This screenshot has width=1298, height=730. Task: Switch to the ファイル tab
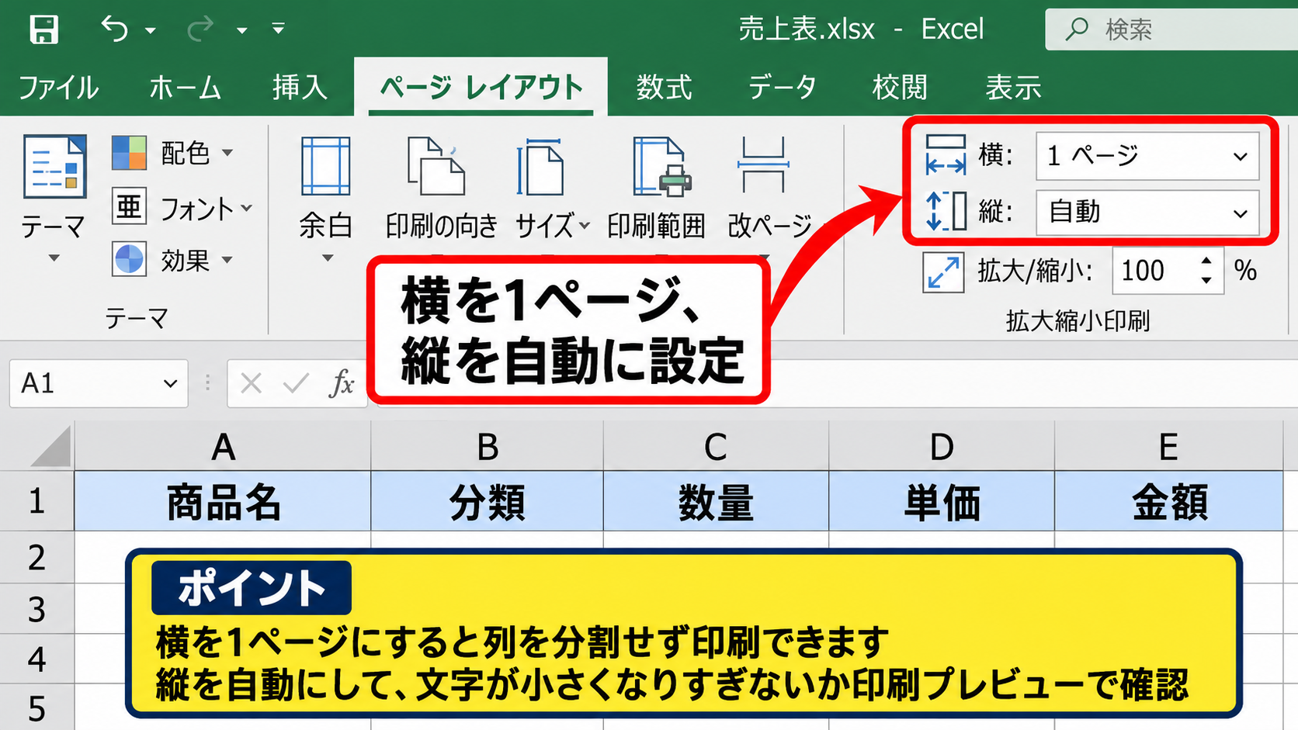point(59,87)
